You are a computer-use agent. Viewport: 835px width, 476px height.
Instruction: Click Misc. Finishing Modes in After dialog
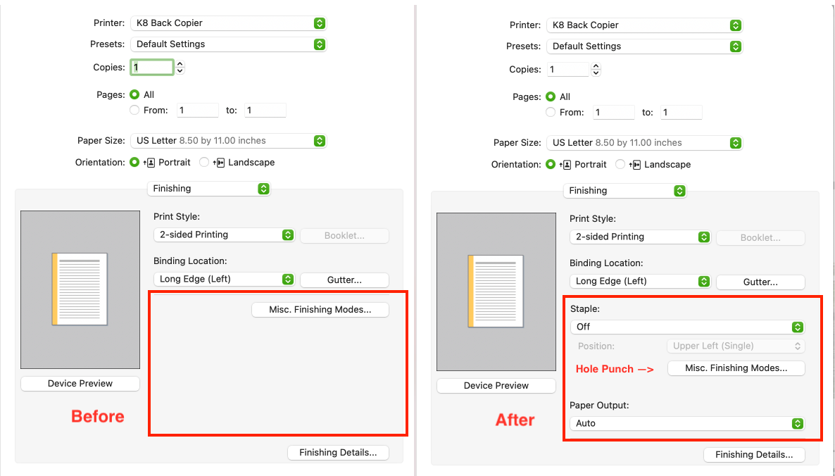[x=736, y=368]
